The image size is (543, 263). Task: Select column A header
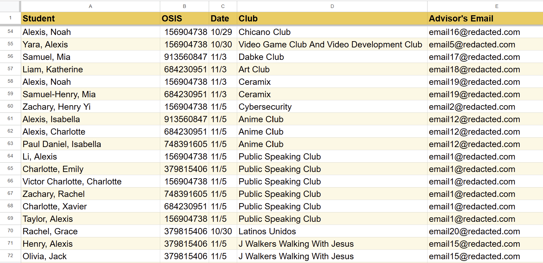pos(90,6)
